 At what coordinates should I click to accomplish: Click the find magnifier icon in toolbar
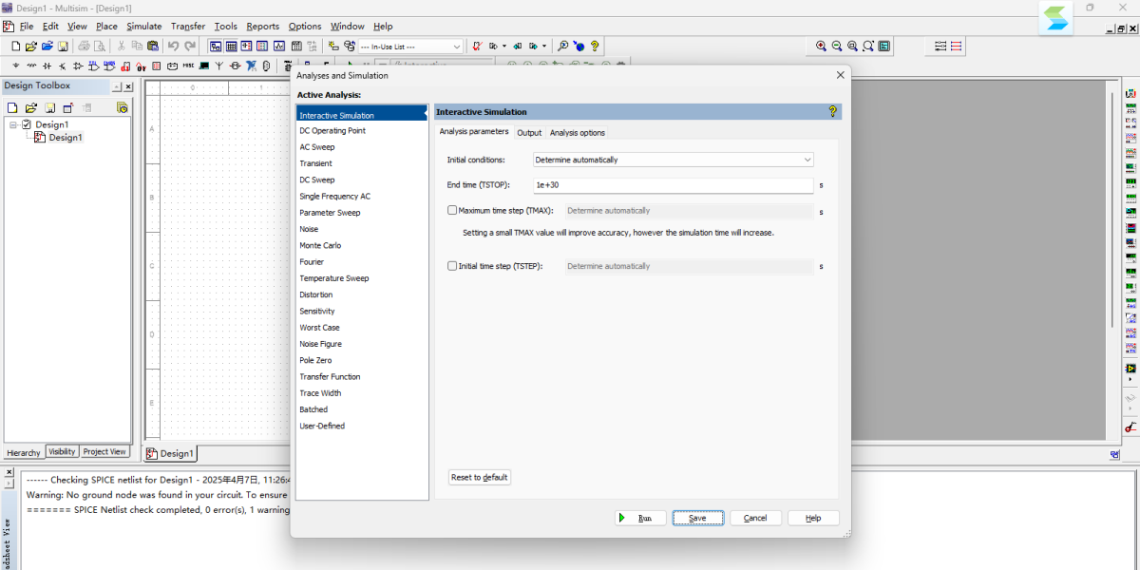tap(563, 46)
